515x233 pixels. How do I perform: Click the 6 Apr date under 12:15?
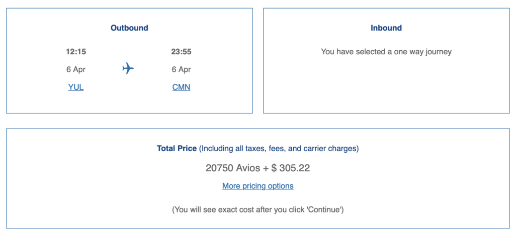coord(76,69)
